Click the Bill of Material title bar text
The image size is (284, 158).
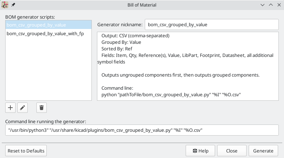142,5
